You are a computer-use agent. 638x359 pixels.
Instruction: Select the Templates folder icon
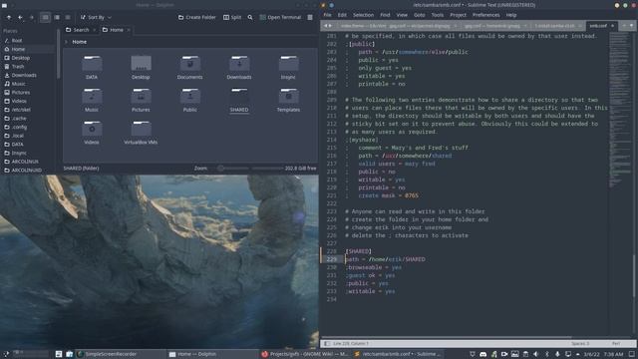coord(288,97)
